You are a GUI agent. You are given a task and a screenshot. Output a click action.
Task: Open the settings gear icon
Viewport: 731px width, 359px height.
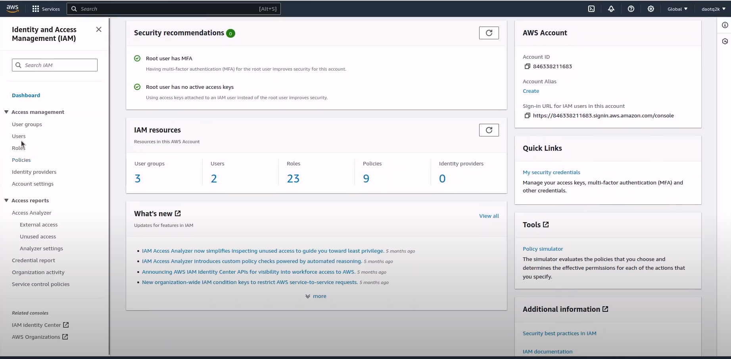(x=651, y=9)
